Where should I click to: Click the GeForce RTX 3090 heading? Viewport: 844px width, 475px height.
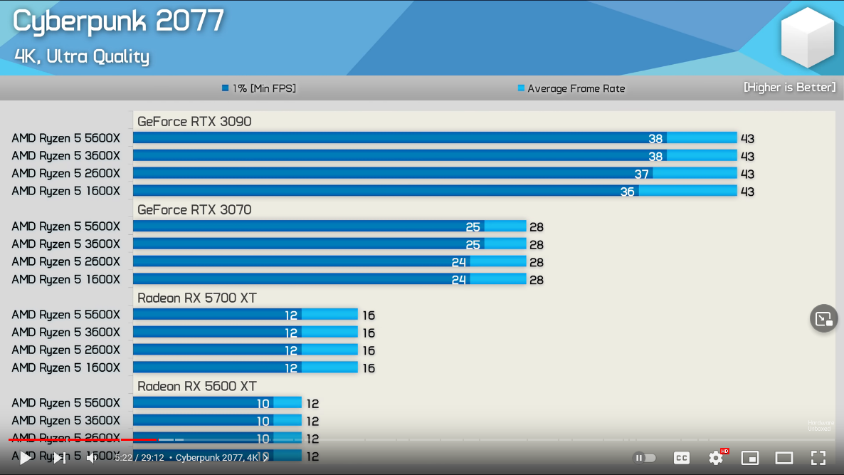(x=194, y=122)
